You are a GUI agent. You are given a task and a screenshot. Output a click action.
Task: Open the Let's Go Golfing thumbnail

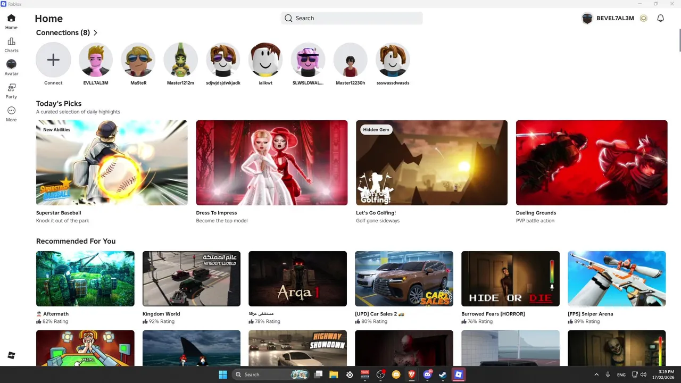tap(431, 163)
